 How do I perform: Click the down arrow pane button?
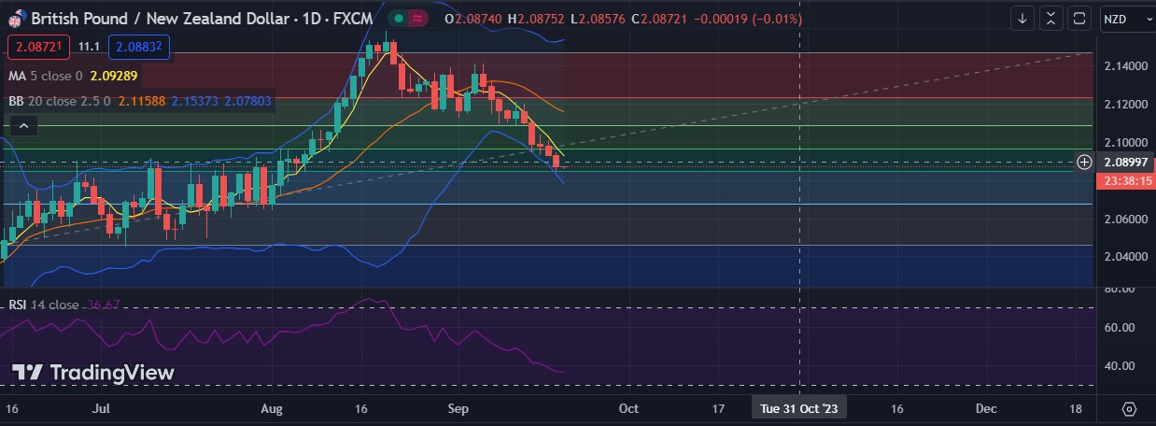pyautogui.click(x=1022, y=18)
